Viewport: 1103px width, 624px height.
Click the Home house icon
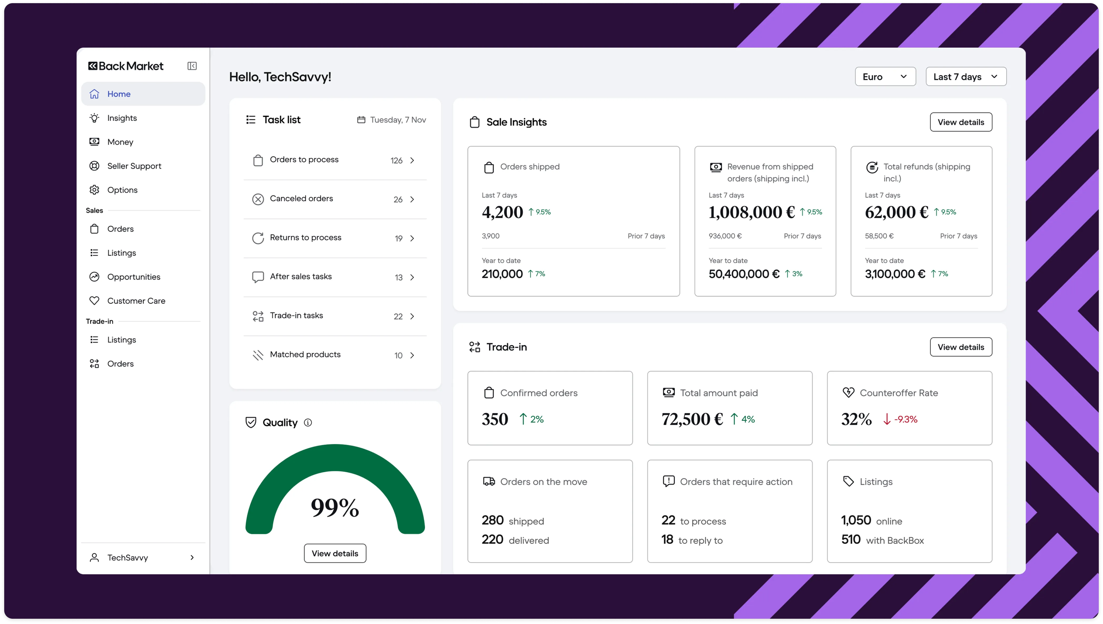coord(94,94)
